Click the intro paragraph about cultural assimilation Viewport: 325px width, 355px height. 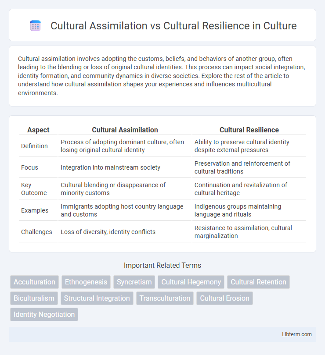pyautogui.click(x=161, y=76)
